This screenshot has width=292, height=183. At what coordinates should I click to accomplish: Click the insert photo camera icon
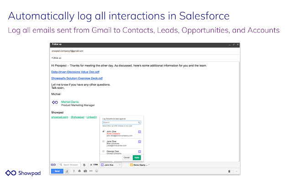click(x=85, y=171)
